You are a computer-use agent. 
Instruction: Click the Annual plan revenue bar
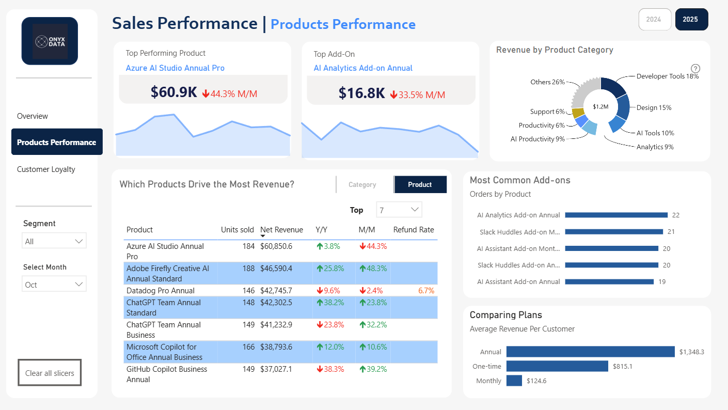pyautogui.click(x=591, y=352)
